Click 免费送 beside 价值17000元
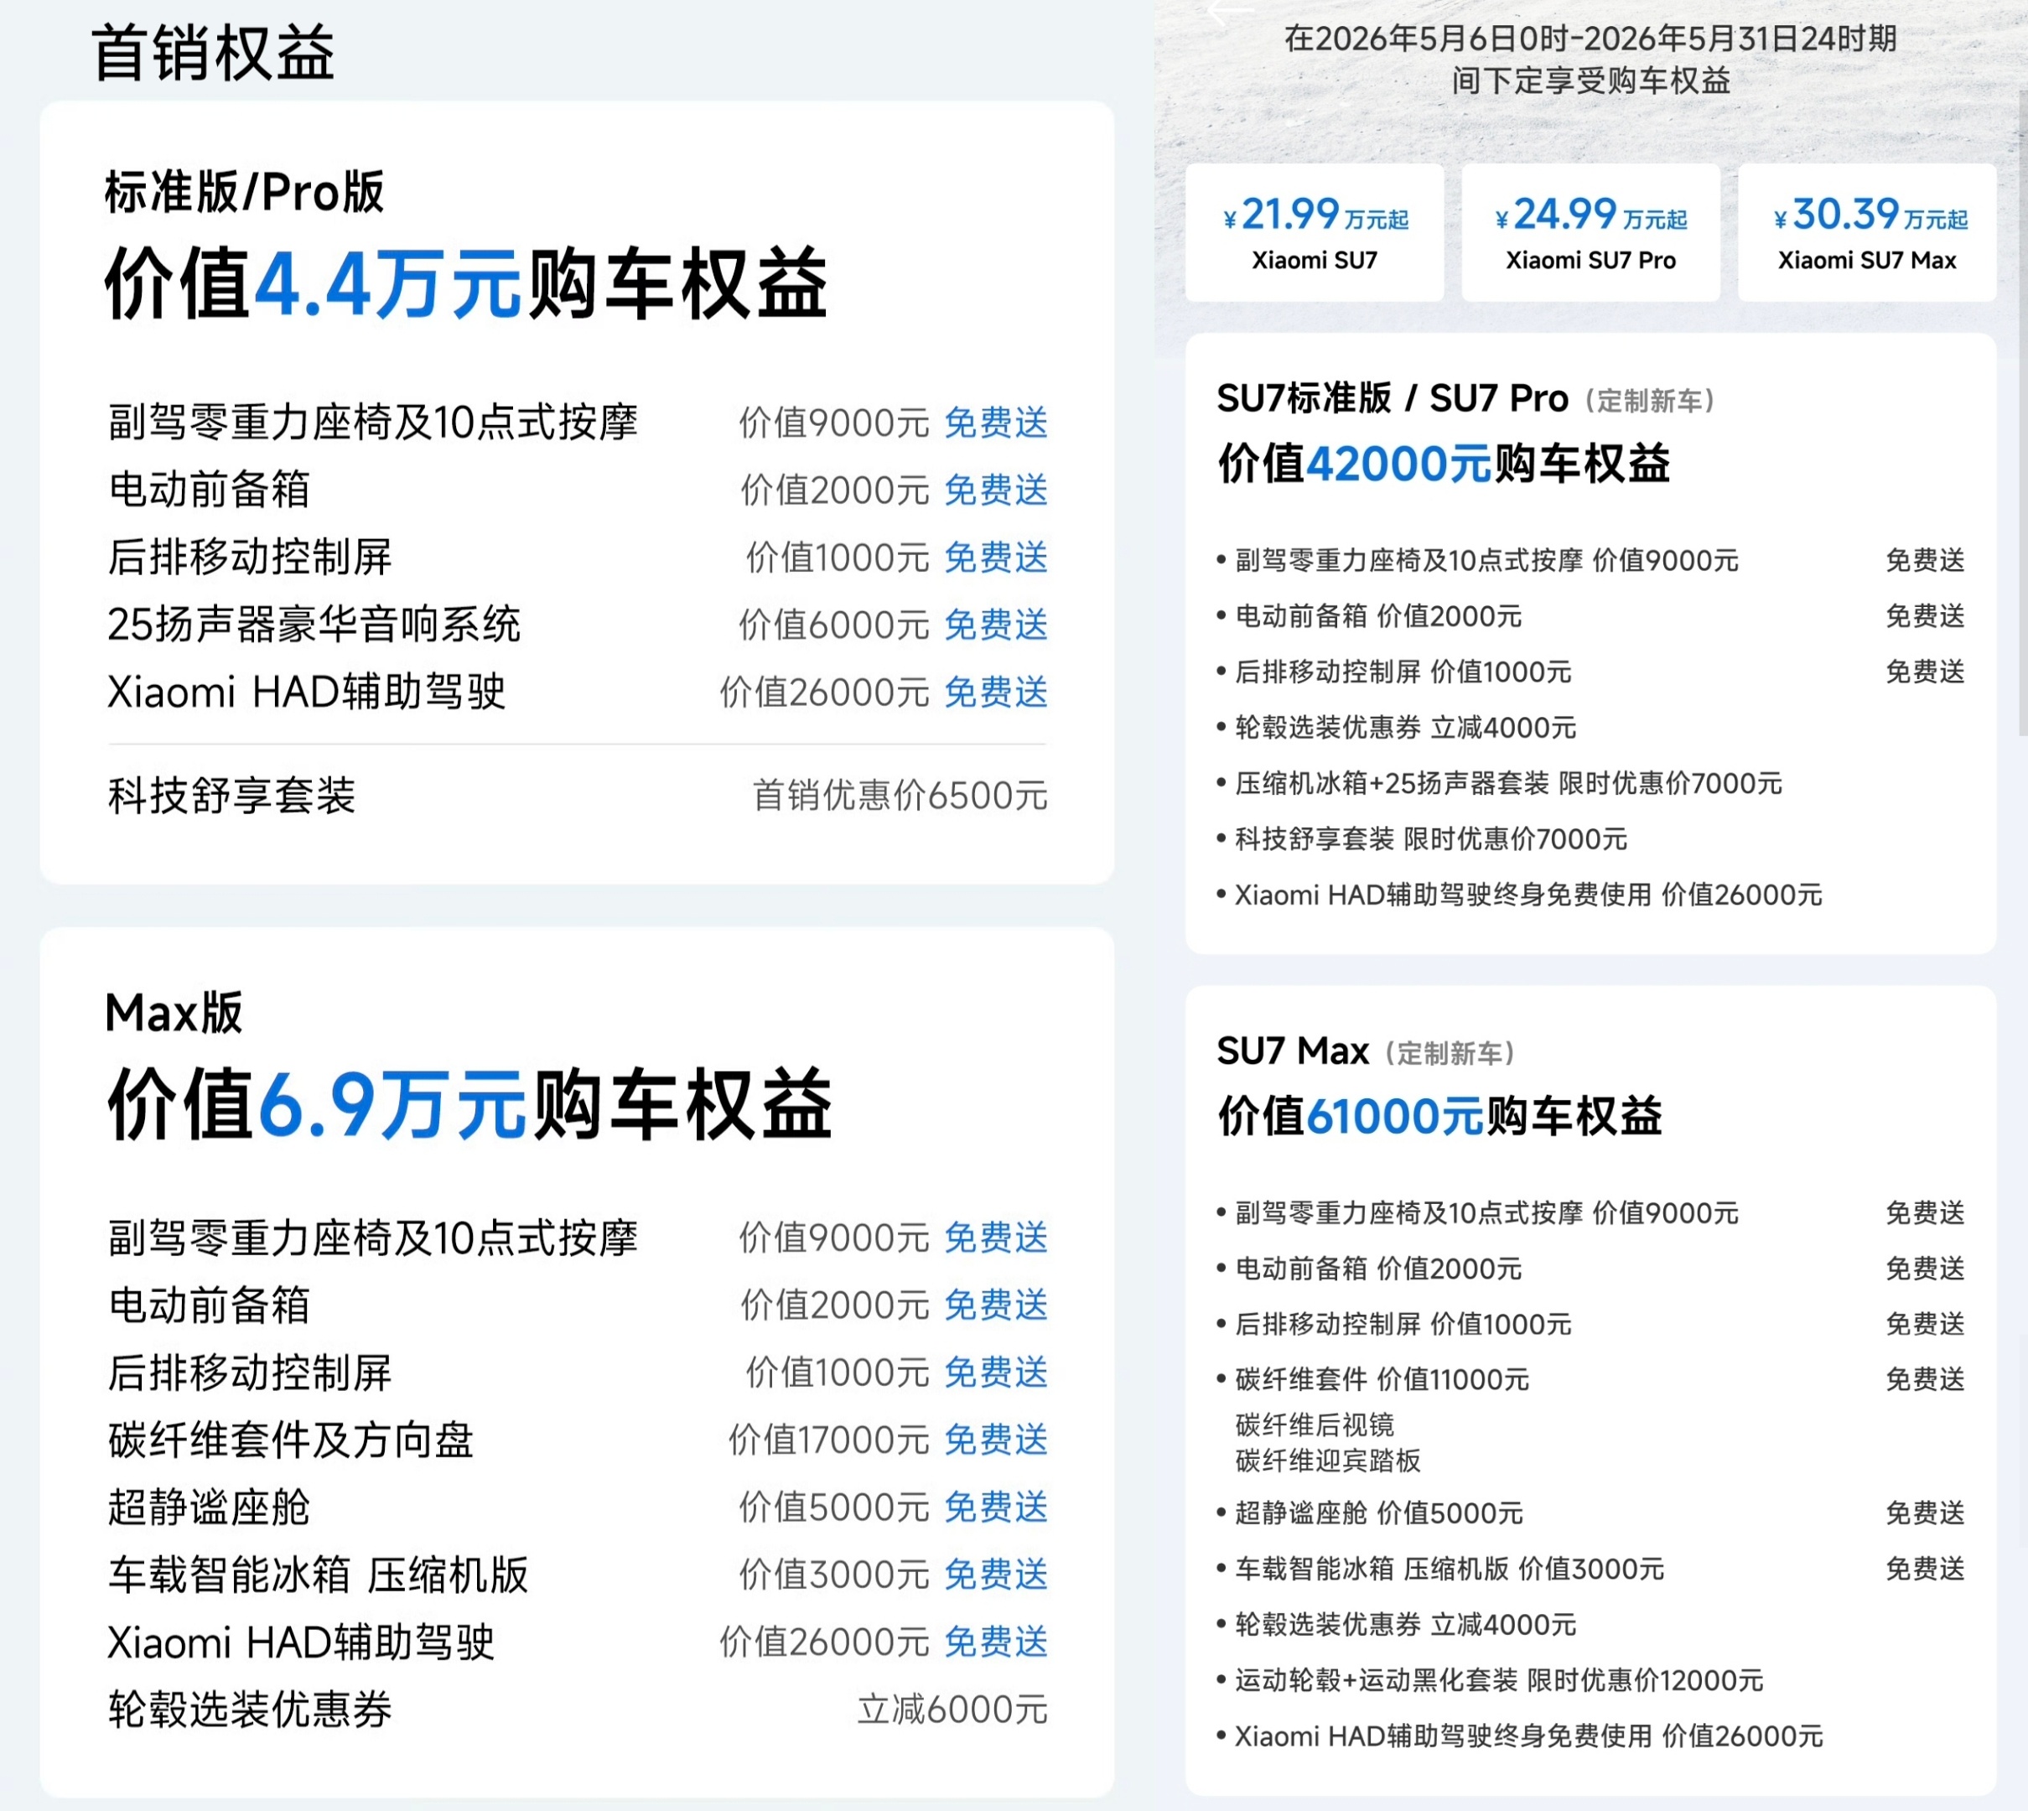Viewport: 2028px width, 1811px height. [x=996, y=1440]
